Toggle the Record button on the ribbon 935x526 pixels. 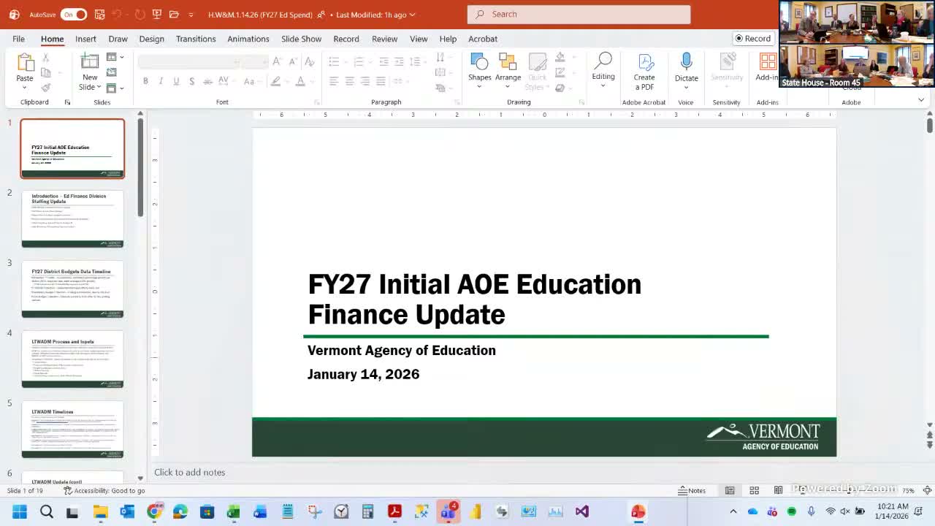(x=752, y=39)
